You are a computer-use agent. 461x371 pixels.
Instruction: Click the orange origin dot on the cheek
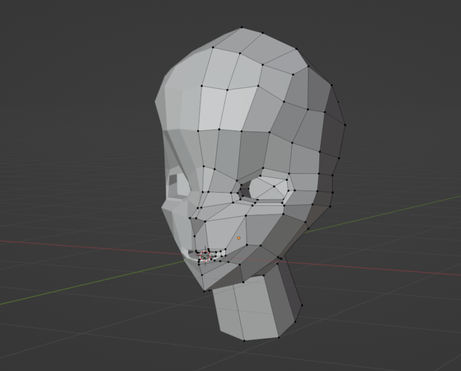tap(239, 238)
